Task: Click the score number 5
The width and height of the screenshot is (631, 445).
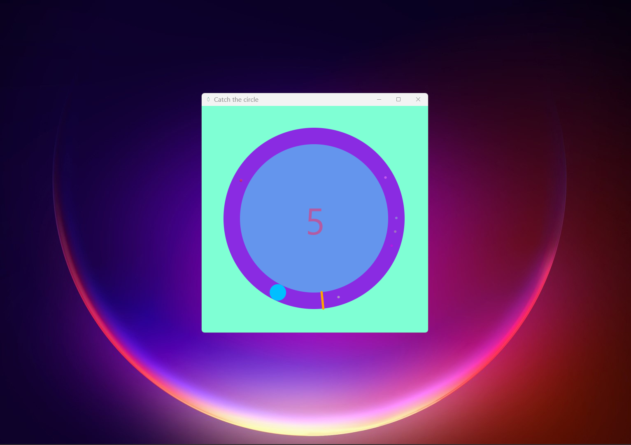Action: point(315,222)
